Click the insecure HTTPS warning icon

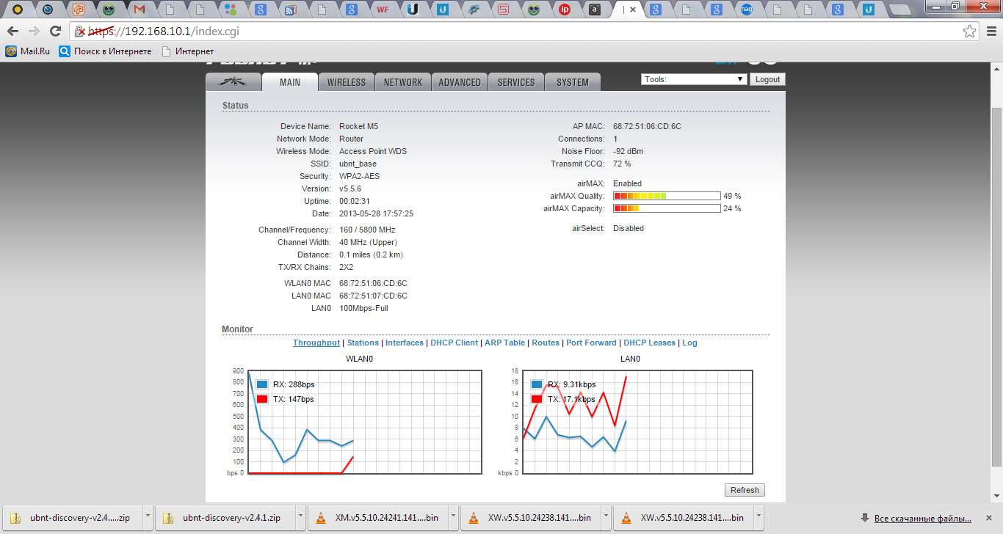point(82,32)
